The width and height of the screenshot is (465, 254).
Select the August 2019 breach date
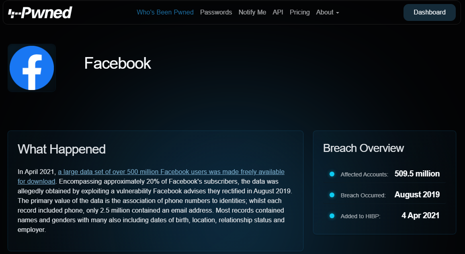click(x=417, y=195)
